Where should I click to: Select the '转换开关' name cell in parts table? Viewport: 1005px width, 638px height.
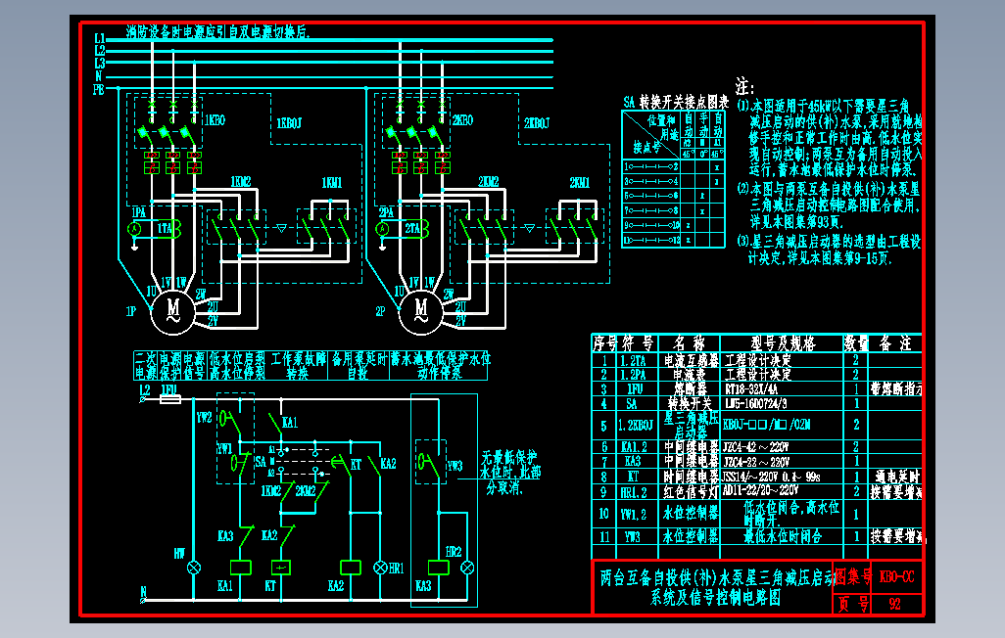point(690,403)
